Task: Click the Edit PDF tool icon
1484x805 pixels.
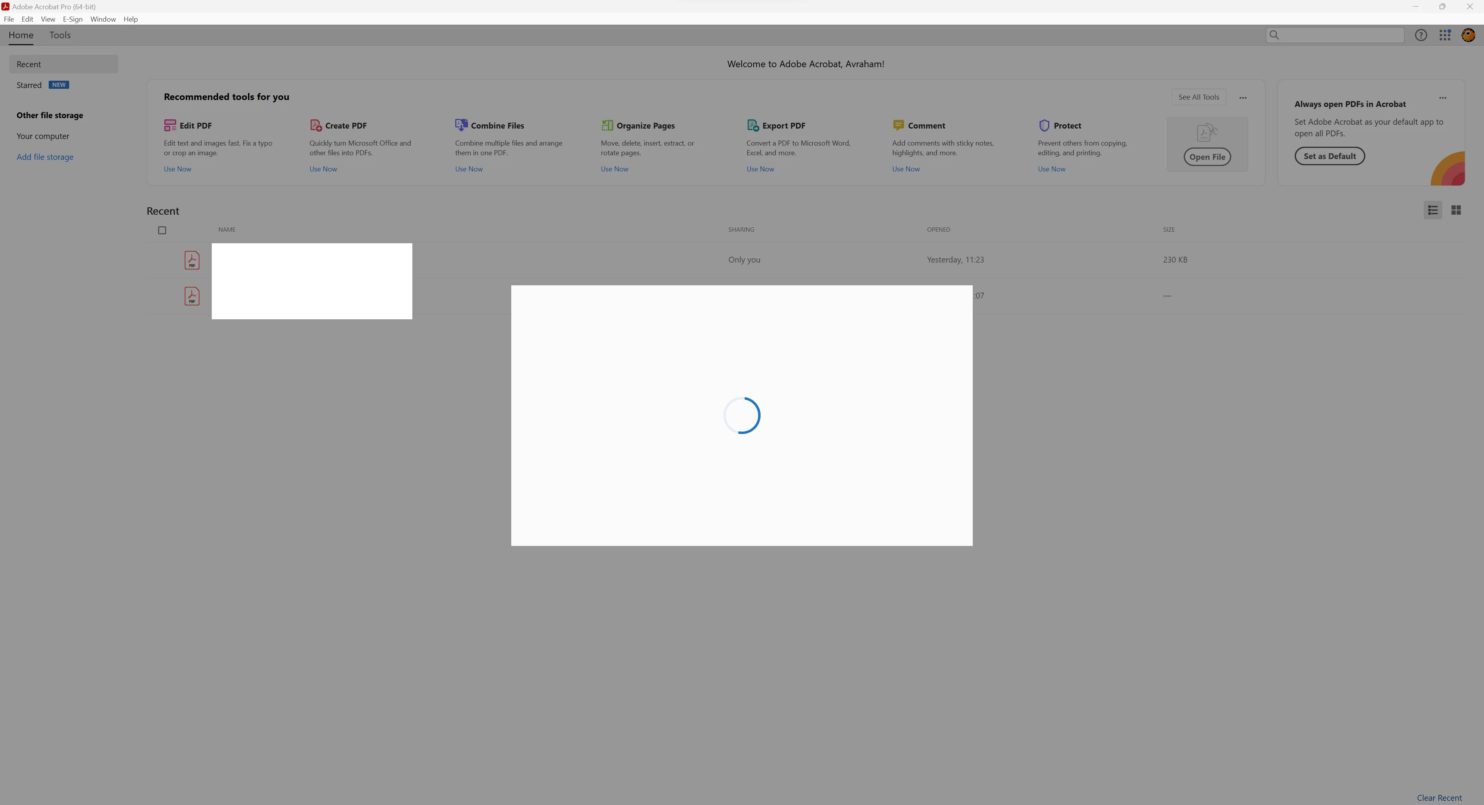Action: [170, 125]
